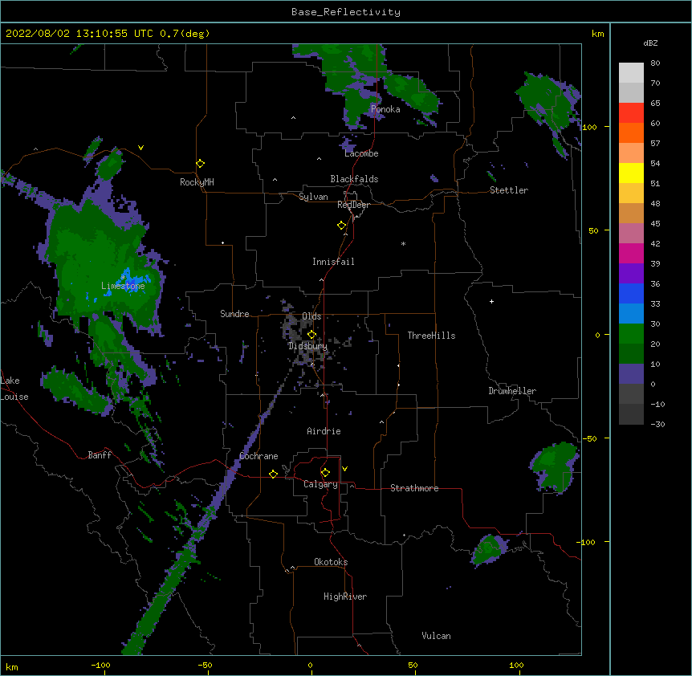
Task: Click the green 30 dBZ legend swatch
Action: [631, 334]
